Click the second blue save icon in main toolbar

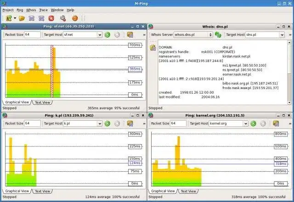pyautogui.click(x=41, y=18)
